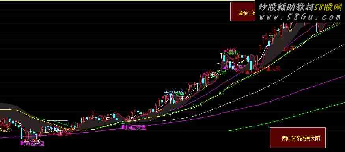Click the 黄金三角 box at top right

[243, 12]
